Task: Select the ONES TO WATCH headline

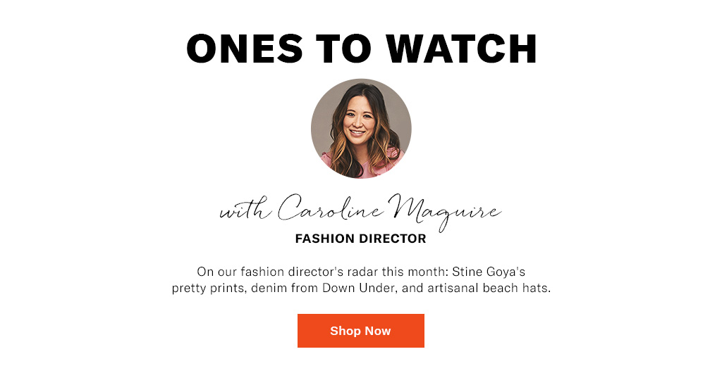Action: [x=362, y=49]
